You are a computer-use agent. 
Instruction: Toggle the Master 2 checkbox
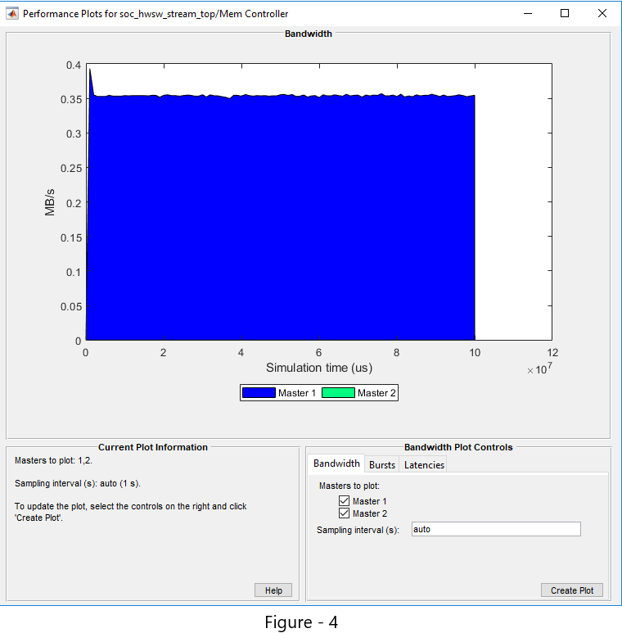click(344, 513)
